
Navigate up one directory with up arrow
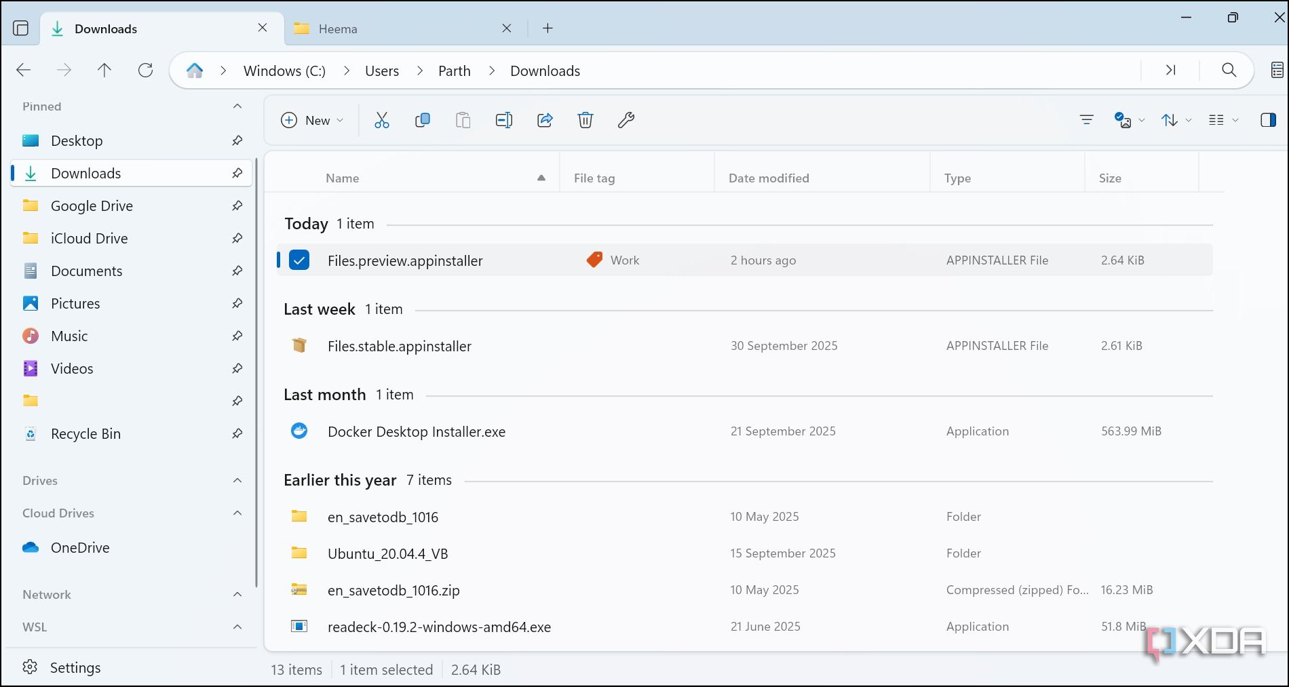104,70
